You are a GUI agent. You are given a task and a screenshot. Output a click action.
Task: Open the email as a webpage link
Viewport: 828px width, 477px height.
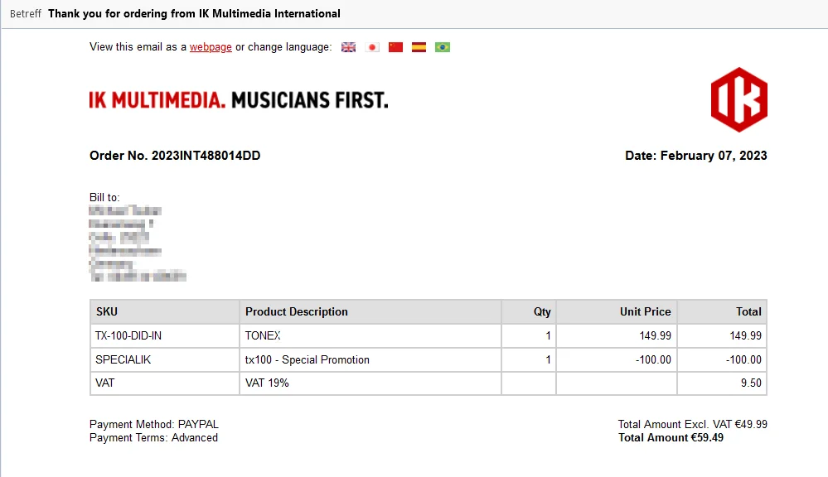211,47
